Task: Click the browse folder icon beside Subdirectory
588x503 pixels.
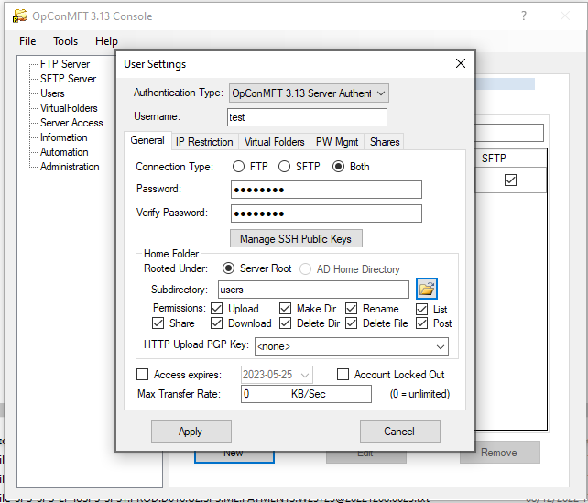Action: [427, 289]
